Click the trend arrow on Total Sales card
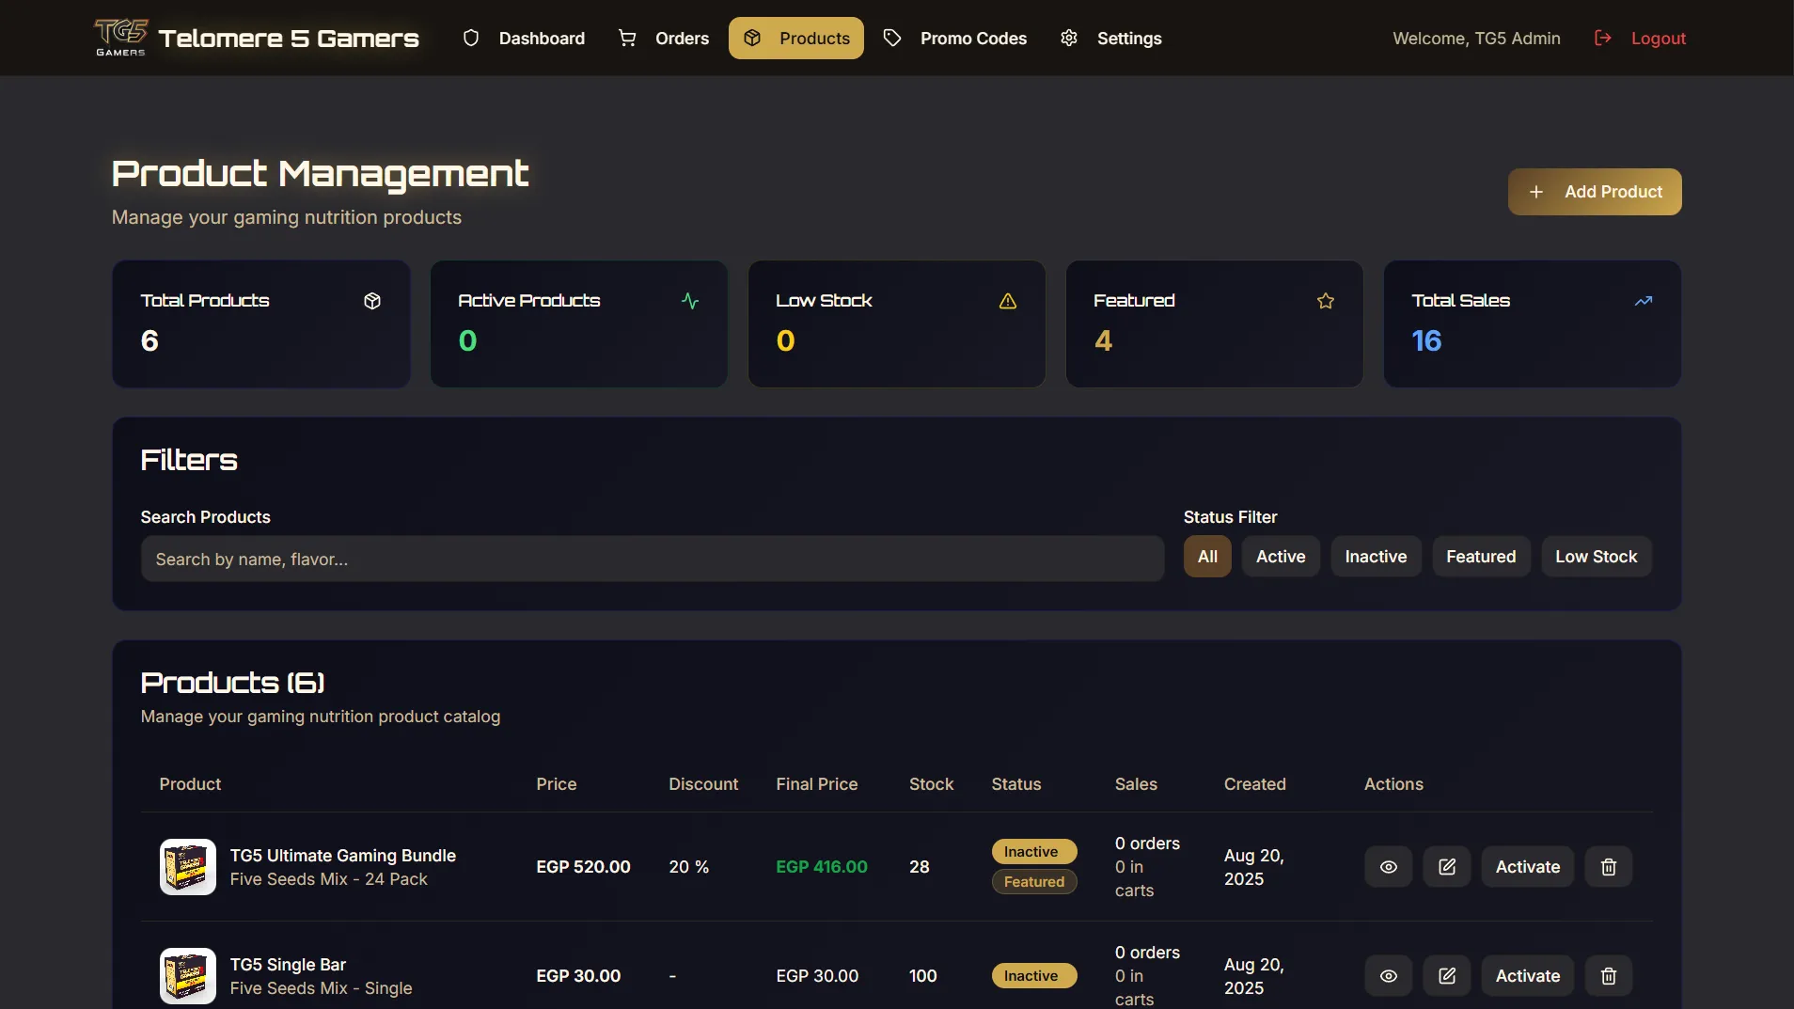This screenshot has height=1009, width=1794. point(1644,301)
